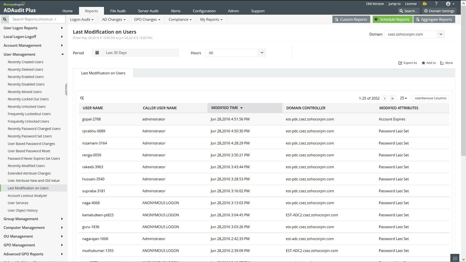The width and height of the screenshot is (466, 262).
Task: Switch to the File Audit tab
Action: coord(118,11)
